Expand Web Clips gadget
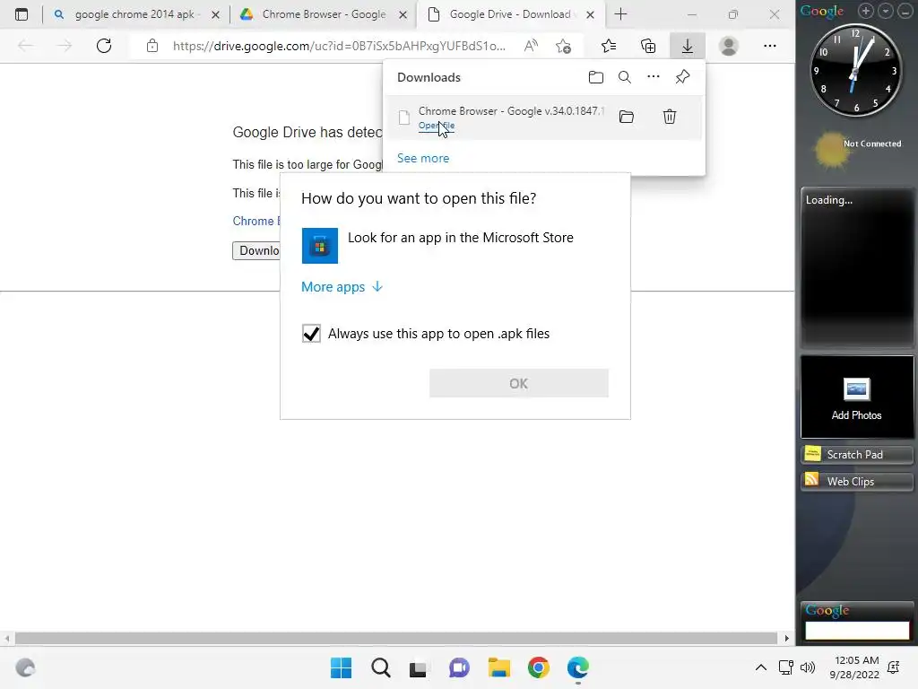The width and height of the screenshot is (918, 689). pyautogui.click(x=856, y=482)
